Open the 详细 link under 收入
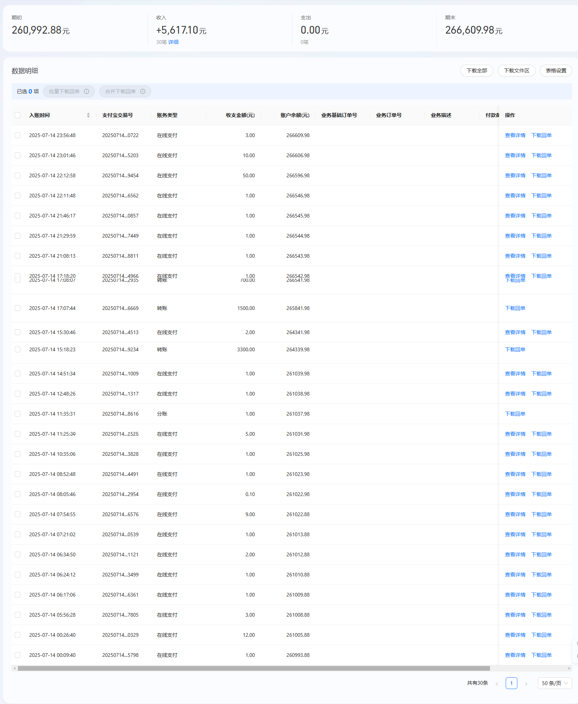 (173, 42)
